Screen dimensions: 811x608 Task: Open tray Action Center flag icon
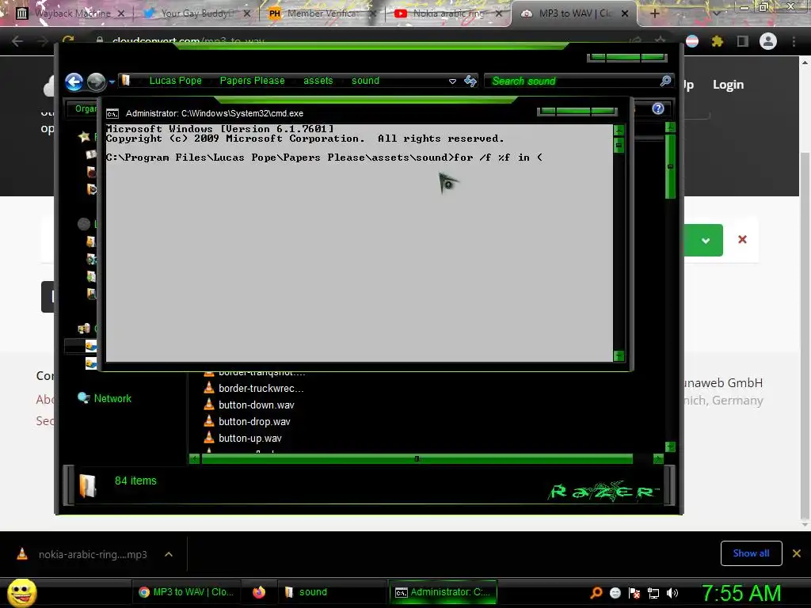[634, 593]
